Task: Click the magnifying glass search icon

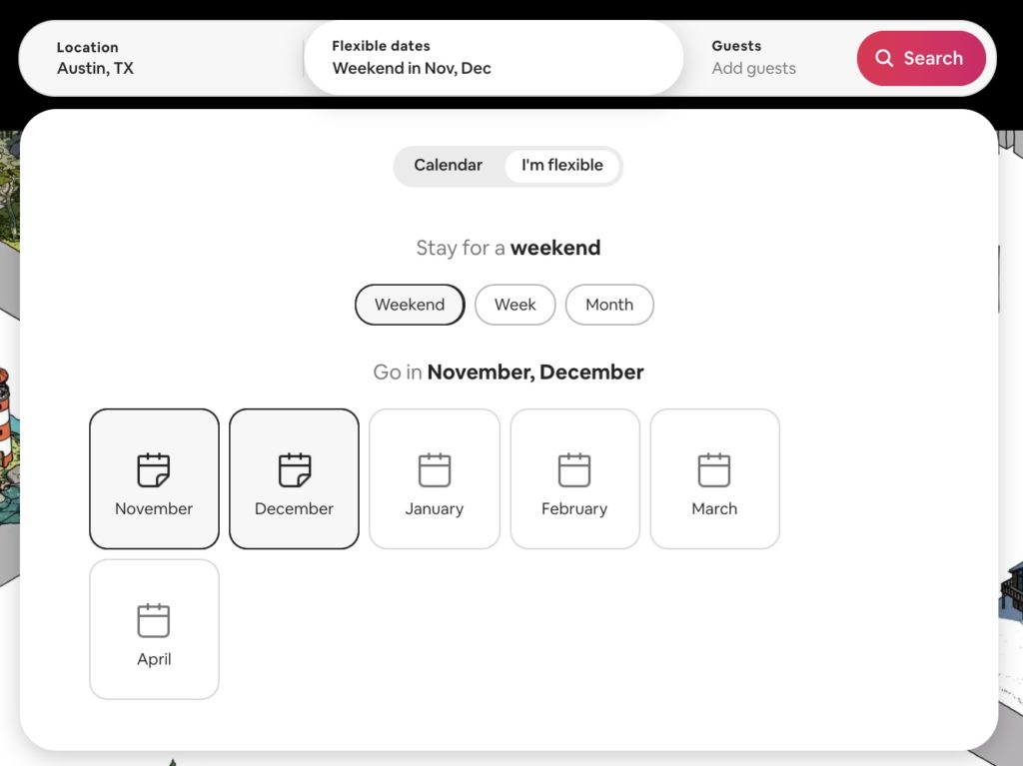Action: (x=885, y=58)
